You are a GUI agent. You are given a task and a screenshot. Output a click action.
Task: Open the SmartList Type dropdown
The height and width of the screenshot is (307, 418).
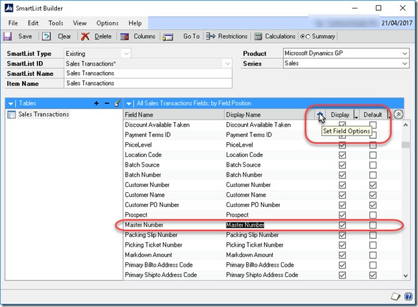click(127, 53)
